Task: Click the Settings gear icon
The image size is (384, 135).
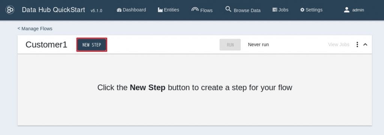Action: tap(303, 10)
